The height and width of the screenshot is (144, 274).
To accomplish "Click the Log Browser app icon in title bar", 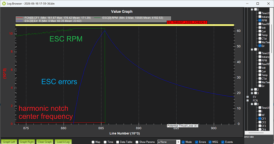I will pos(4,4).
